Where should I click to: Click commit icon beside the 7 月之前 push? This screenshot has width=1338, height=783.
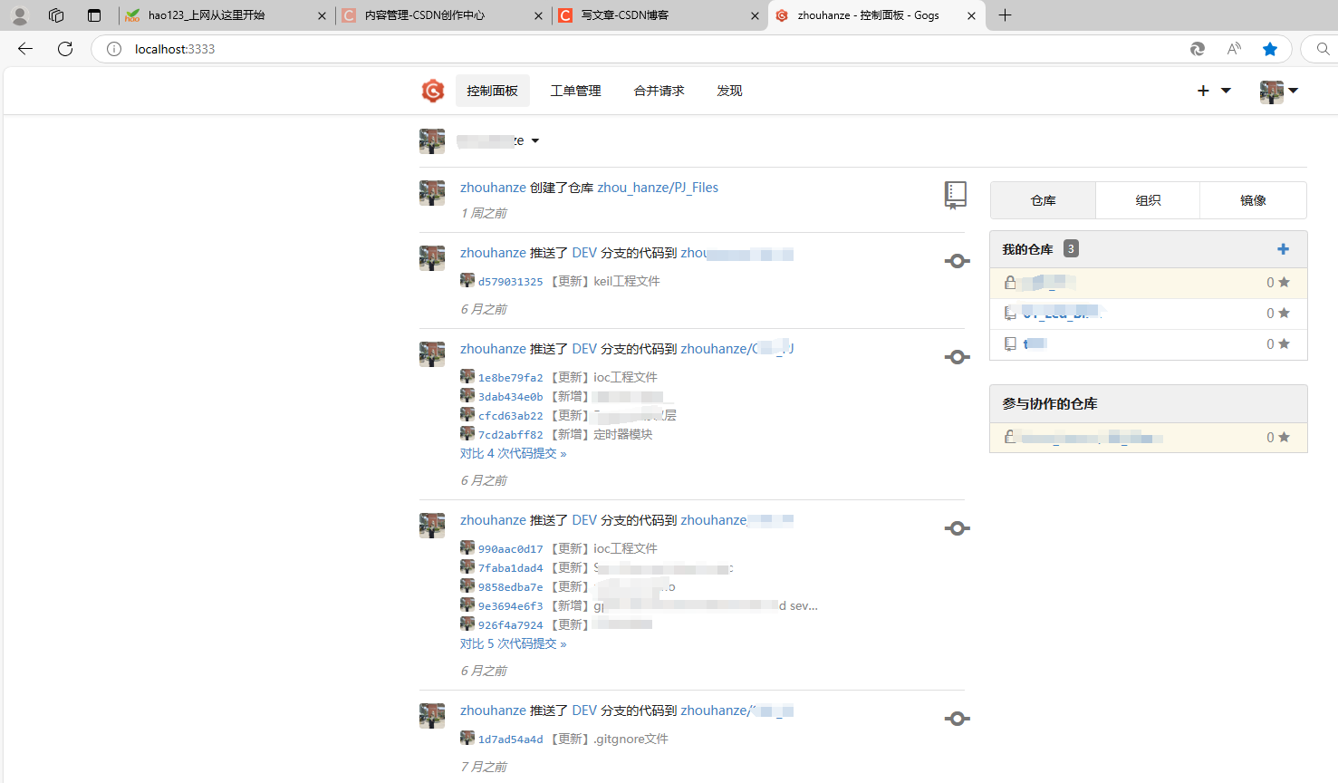957,719
